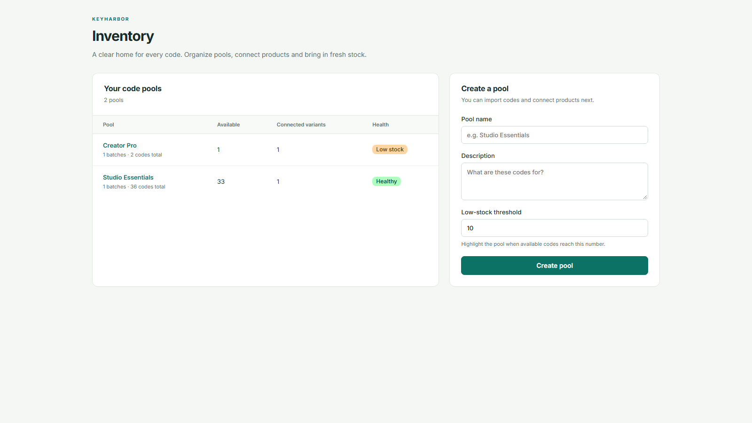Open the Creator Pro pool link
752x423 pixels.
(120, 146)
